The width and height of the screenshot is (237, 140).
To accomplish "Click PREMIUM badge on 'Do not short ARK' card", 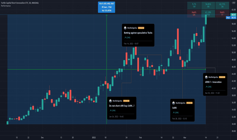I will (x=126, y=101).
